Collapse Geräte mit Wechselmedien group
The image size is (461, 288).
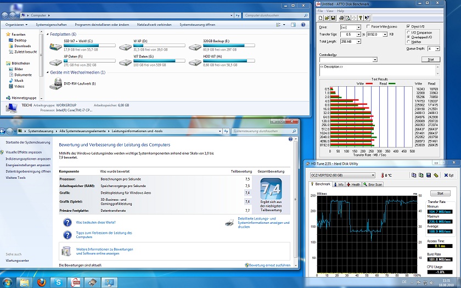[x=48, y=72]
